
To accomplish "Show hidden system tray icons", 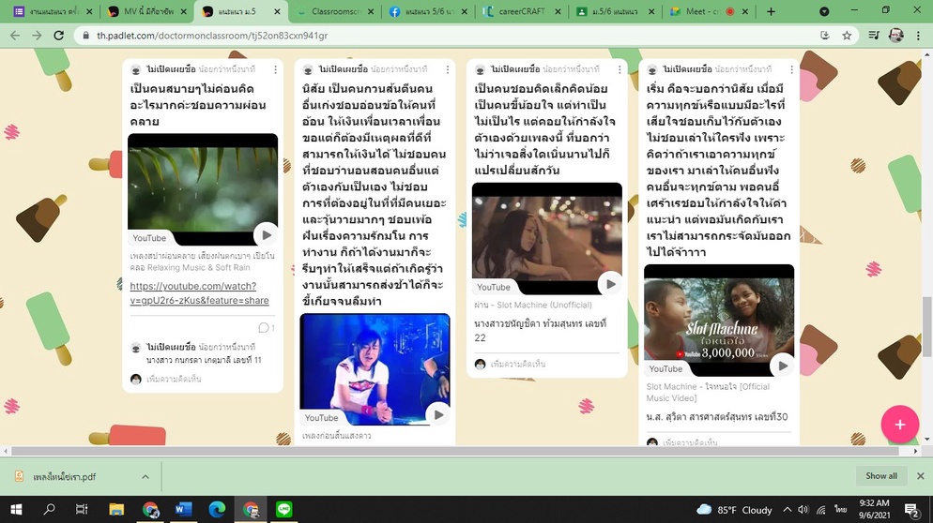I will (x=787, y=509).
